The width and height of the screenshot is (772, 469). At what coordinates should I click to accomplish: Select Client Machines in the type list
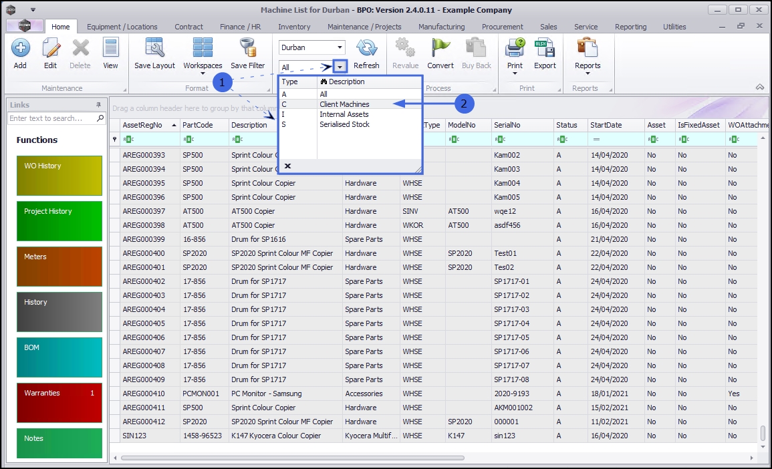344,104
